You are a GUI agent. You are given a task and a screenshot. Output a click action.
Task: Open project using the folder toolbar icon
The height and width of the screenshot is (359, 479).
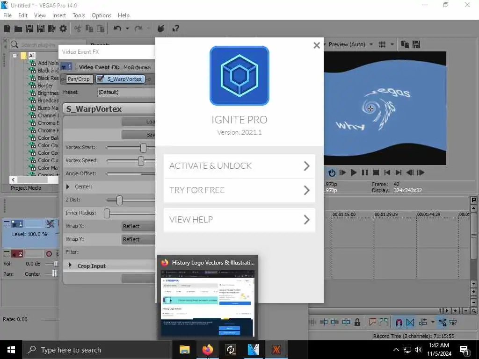(18, 29)
